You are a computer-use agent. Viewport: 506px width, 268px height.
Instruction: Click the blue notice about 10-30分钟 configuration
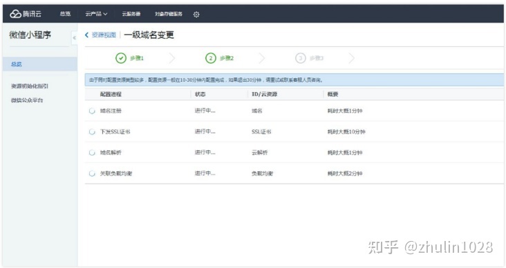(294, 80)
